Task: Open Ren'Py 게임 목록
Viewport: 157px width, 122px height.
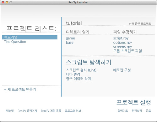Action: pyautogui.click(x=51, y=111)
